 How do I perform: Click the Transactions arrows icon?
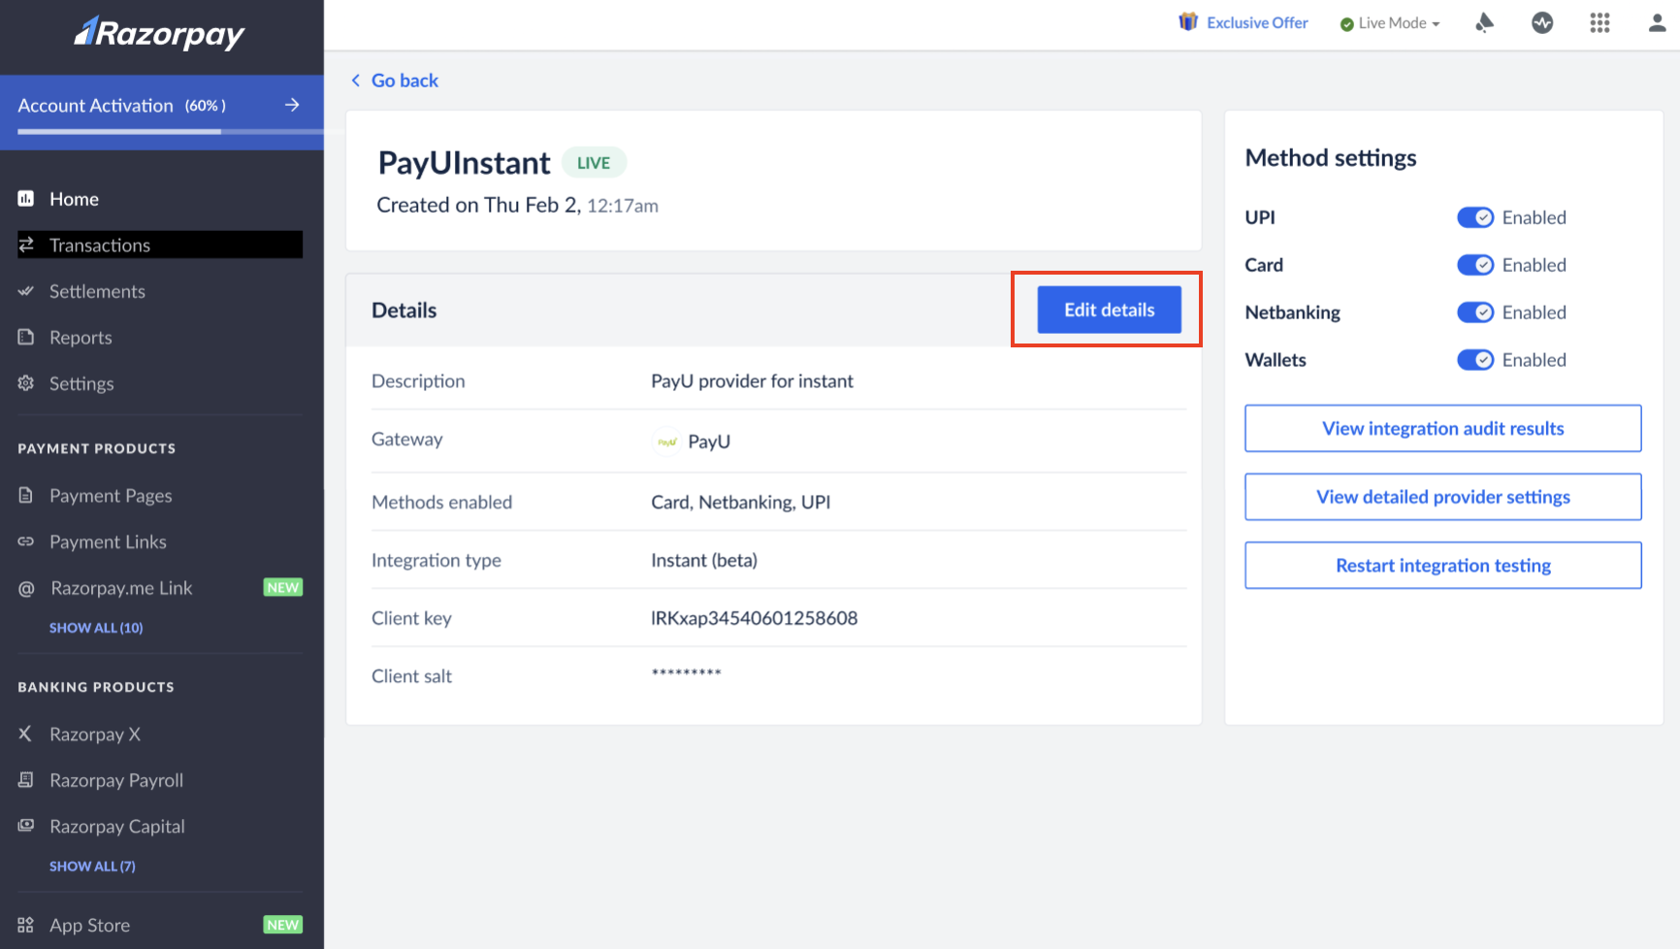tap(26, 245)
